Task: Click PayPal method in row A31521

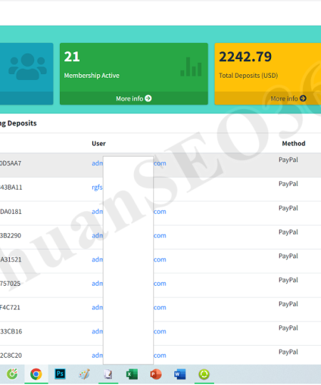Action: click(x=288, y=256)
